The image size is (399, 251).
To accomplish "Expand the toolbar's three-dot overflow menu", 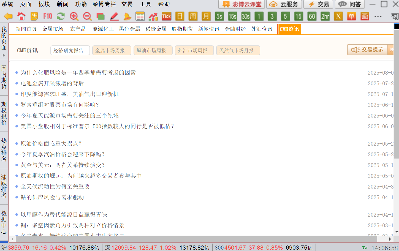I will [x=378, y=17].
